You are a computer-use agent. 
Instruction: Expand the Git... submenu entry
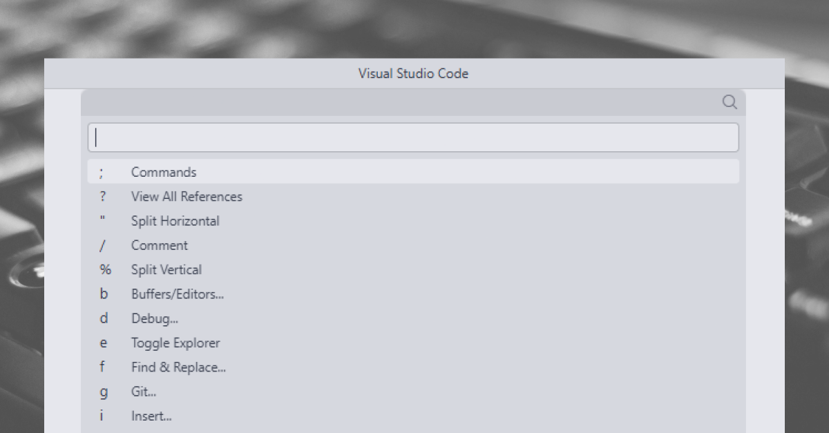(x=144, y=392)
